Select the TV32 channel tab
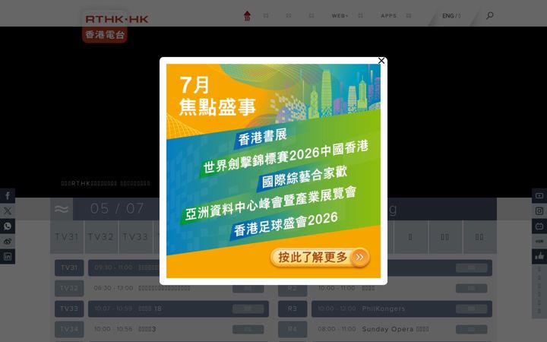The image size is (547, 342). point(101,237)
